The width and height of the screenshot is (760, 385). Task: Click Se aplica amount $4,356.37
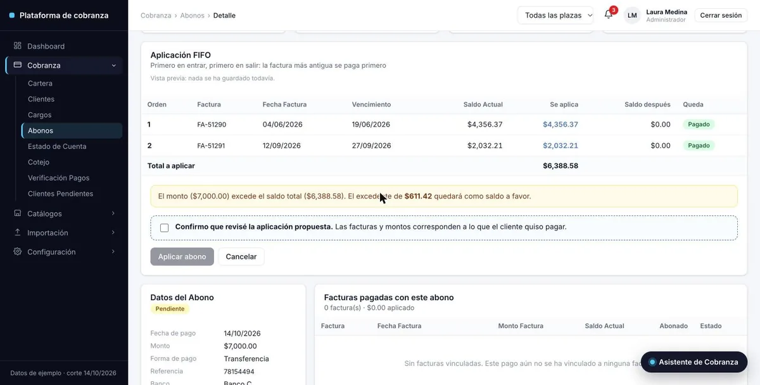tap(560, 125)
